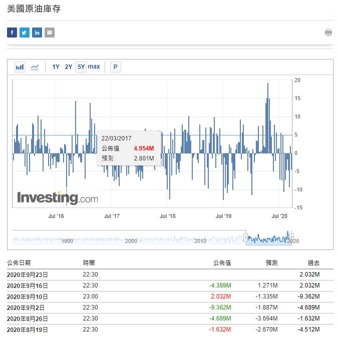Image resolution: width=338 pixels, height=342 pixels.
Task: Click the 美國原油庫存 page title
Action: tap(34, 9)
